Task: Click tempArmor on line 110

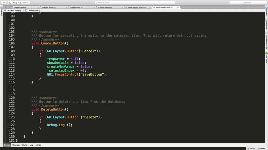Action: click(x=56, y=59)
